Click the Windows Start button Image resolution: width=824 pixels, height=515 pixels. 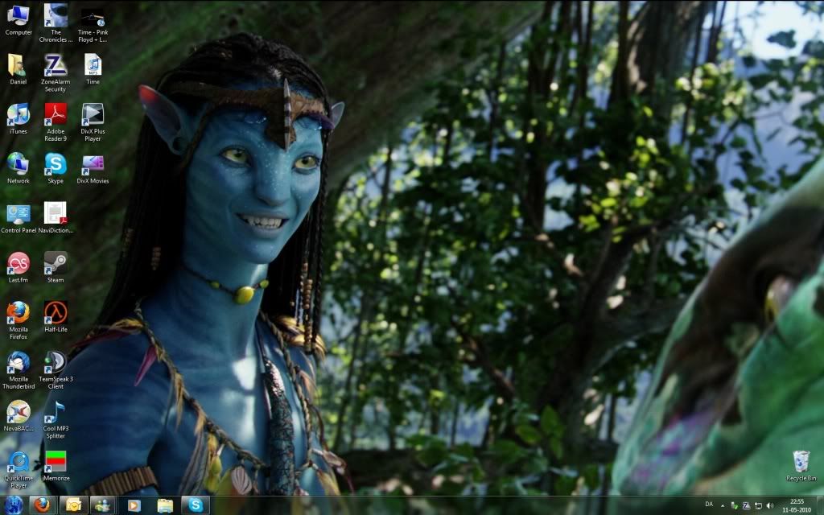pyautogui.click(x=14, y=505)
